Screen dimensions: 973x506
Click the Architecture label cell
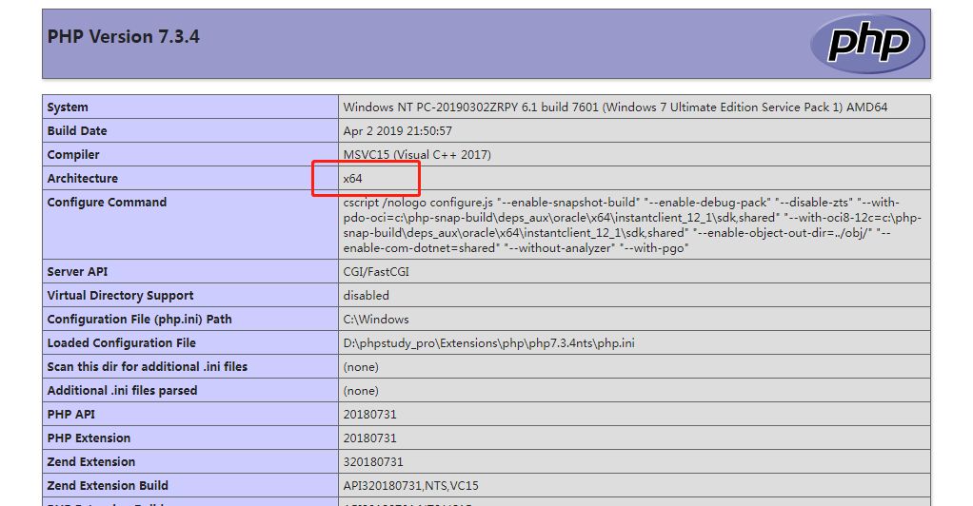(83, 179)
